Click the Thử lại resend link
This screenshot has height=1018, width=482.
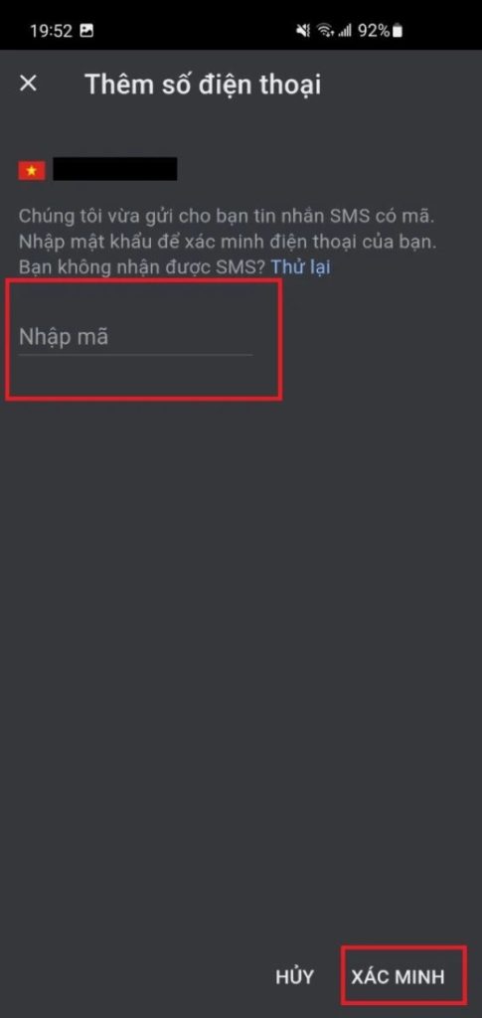300,266
